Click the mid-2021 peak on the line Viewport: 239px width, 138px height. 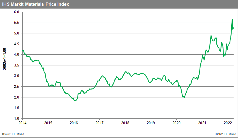(211, 35)
